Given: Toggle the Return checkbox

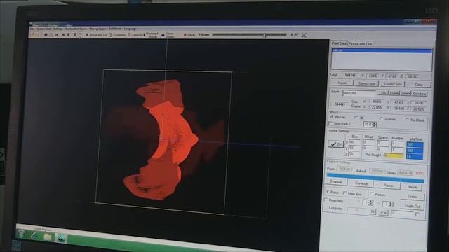Looking at the screenshot, I should tap(372, 195).
